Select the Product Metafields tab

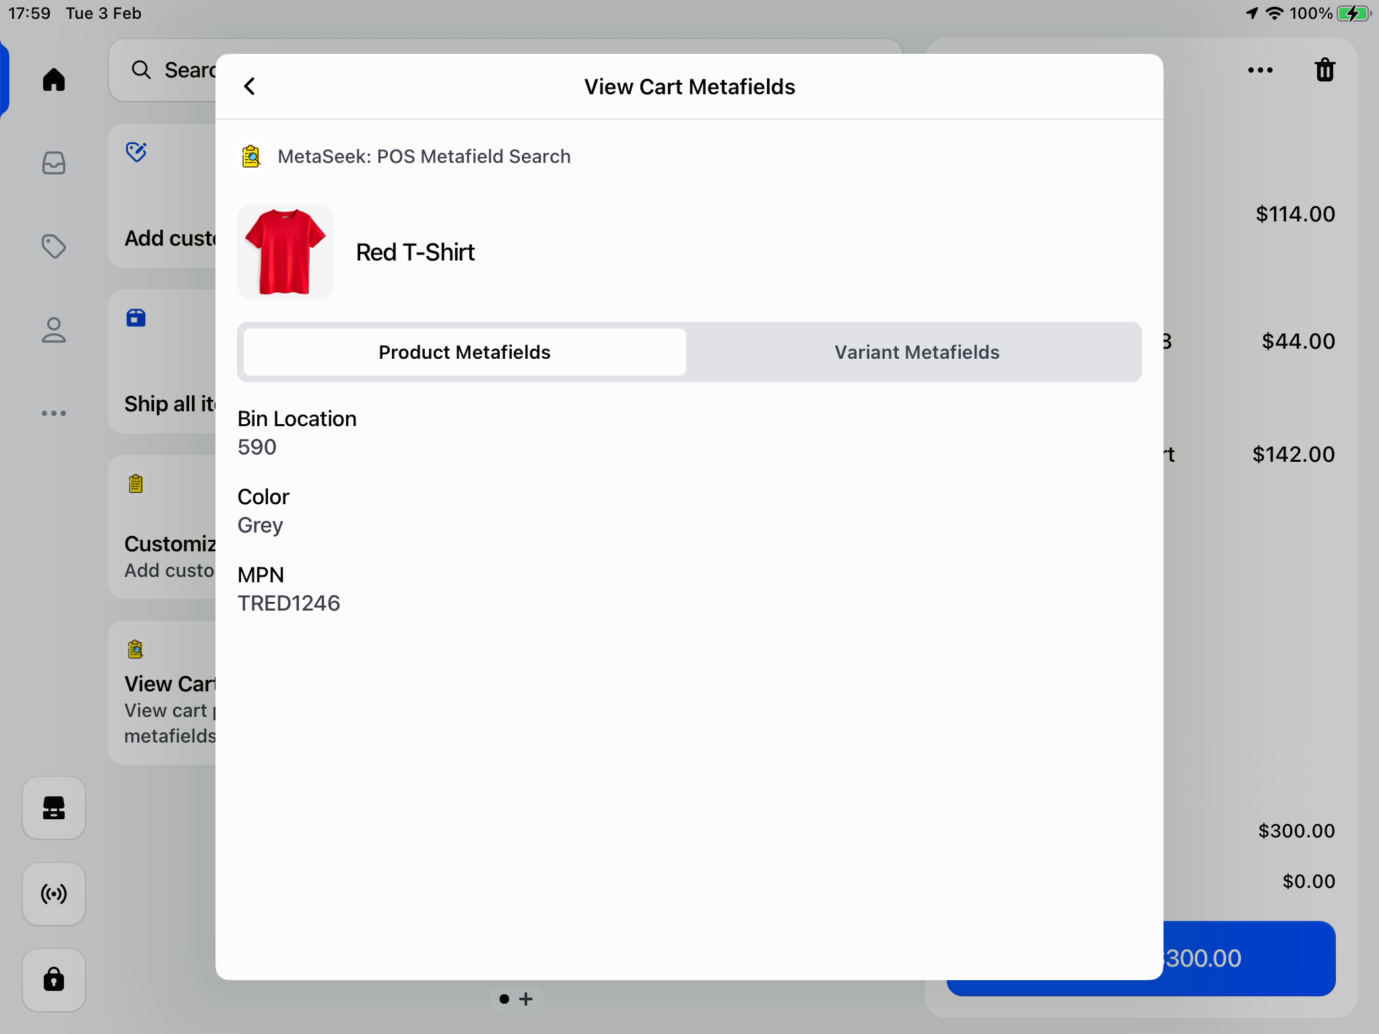coord(465,352)
